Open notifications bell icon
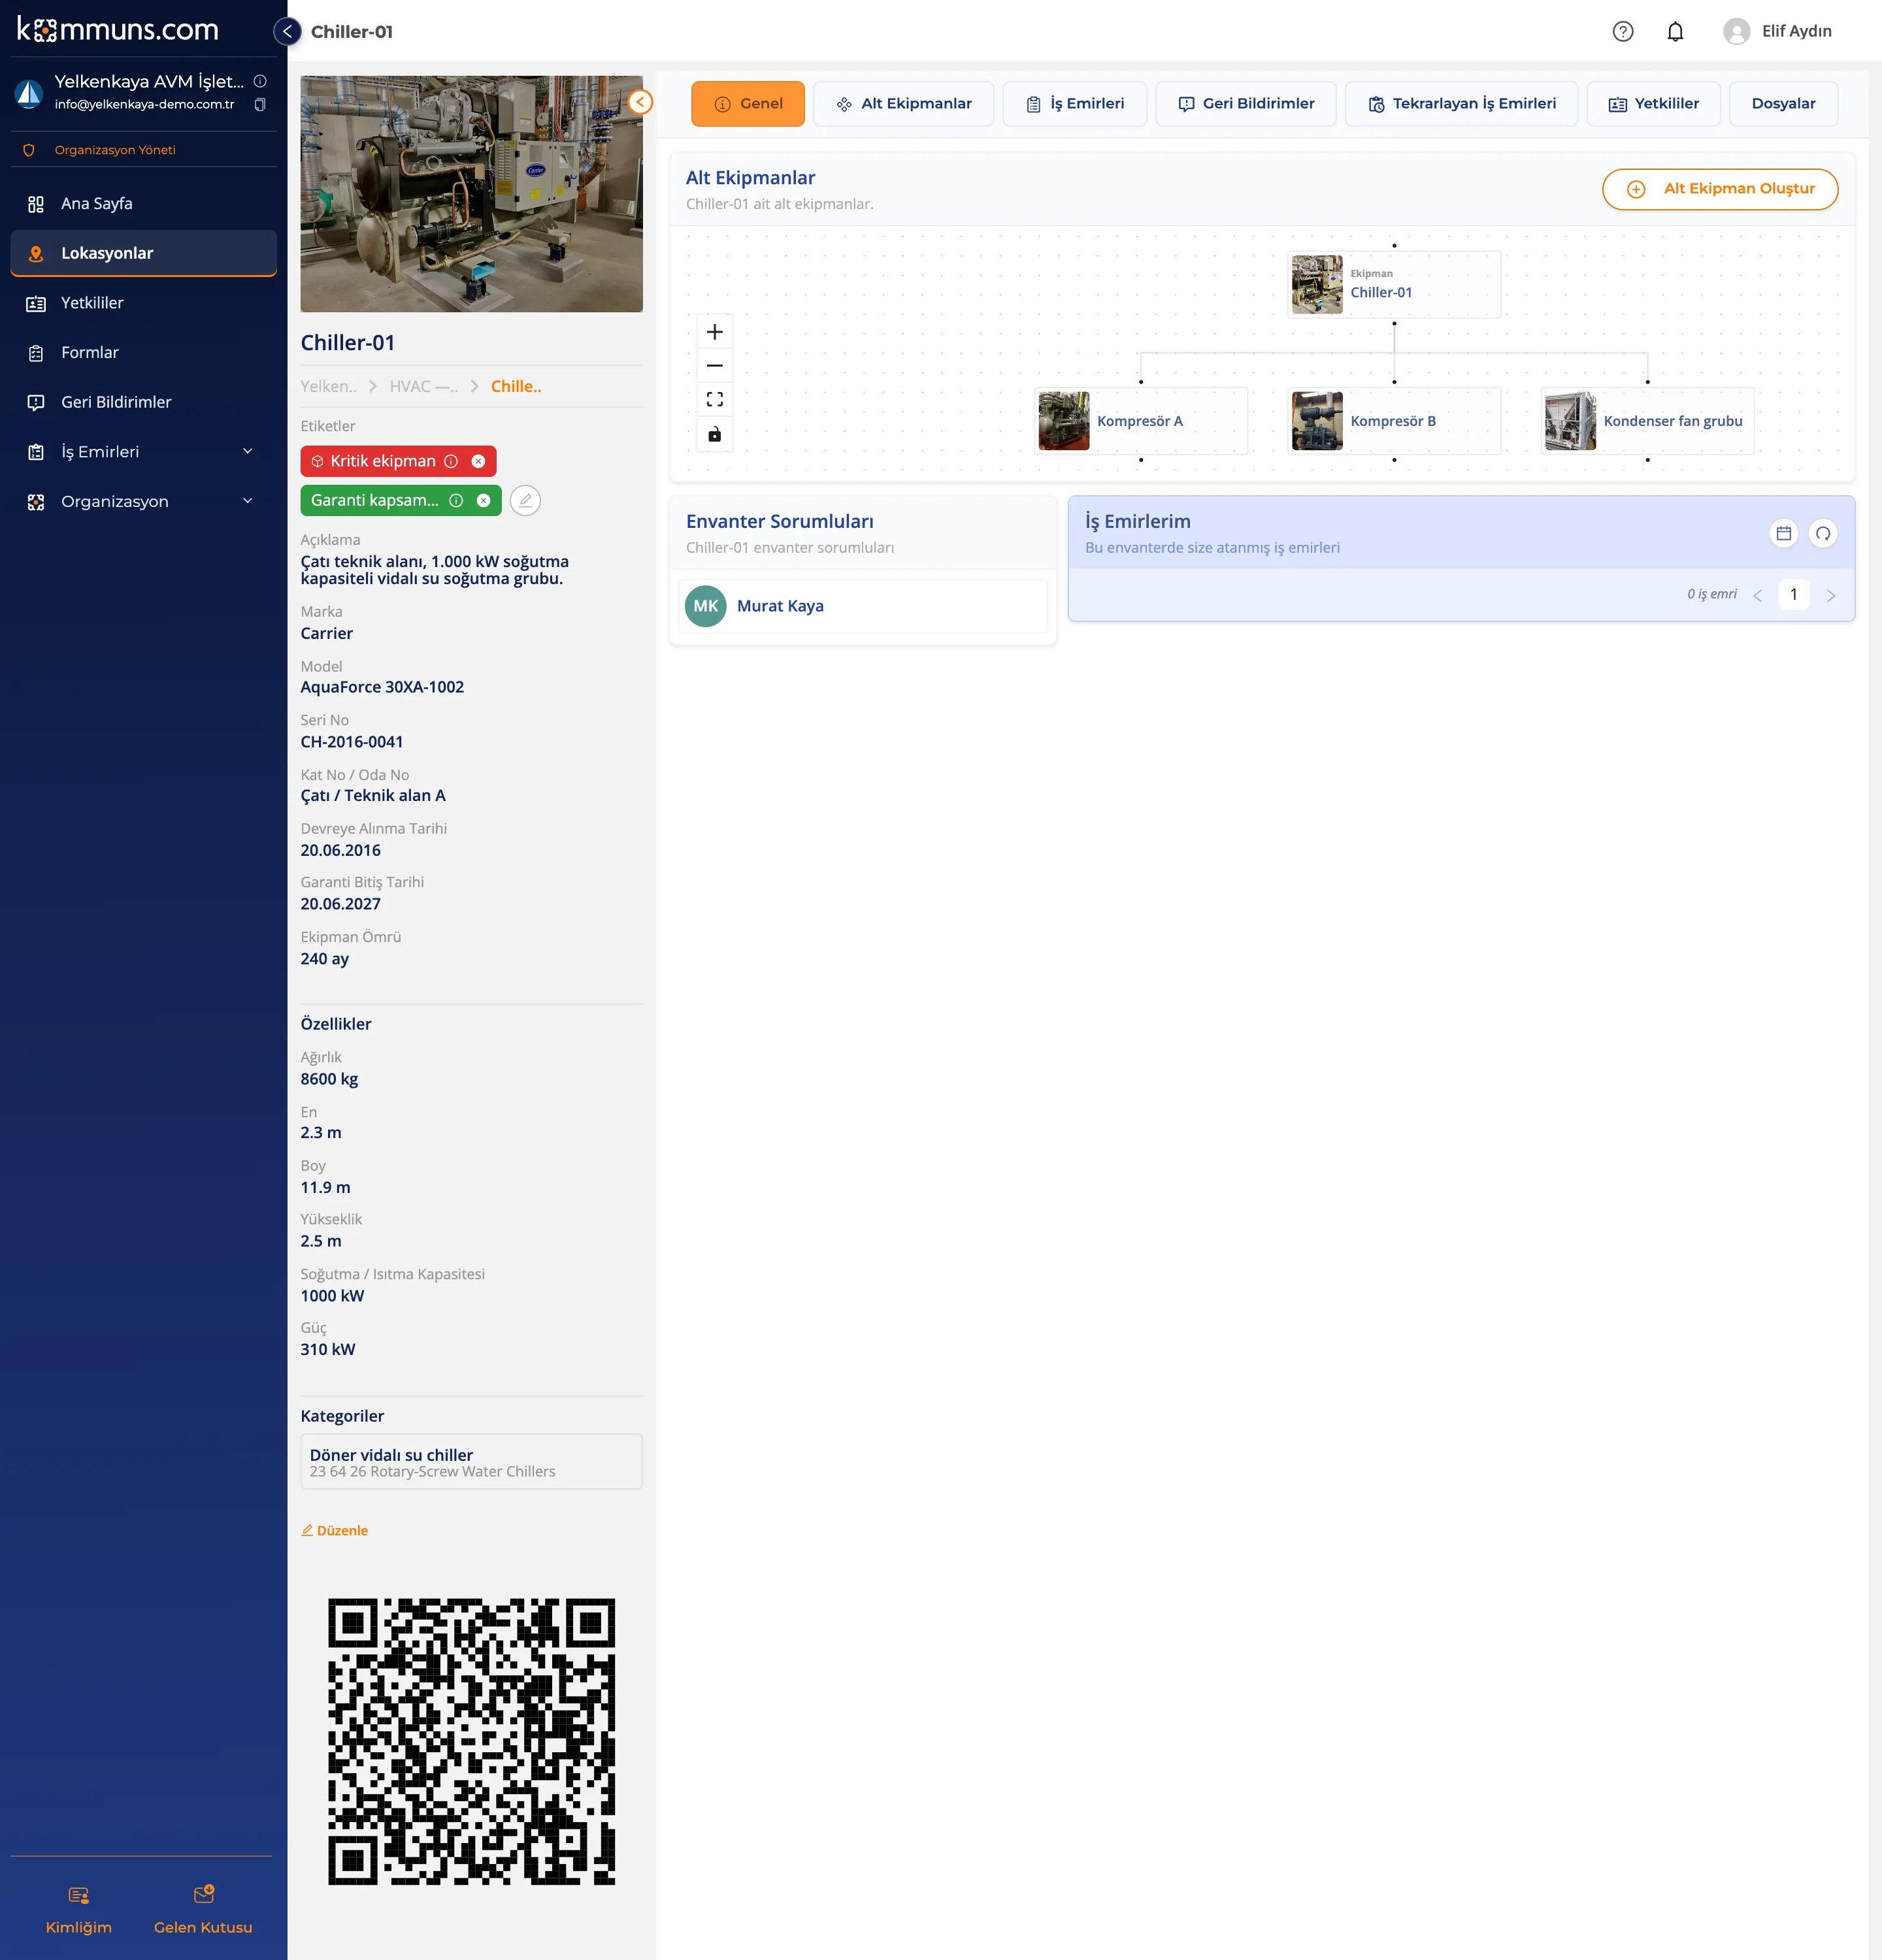The image size is (1882, 1960). tap(1675, 32)
